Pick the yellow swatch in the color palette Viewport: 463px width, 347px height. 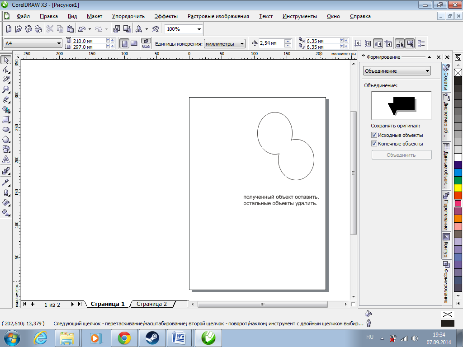[458, 187]
